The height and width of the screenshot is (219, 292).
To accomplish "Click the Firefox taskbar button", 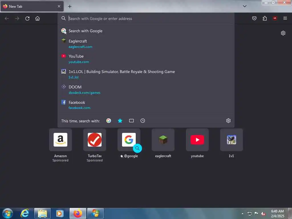I will 78,213.
